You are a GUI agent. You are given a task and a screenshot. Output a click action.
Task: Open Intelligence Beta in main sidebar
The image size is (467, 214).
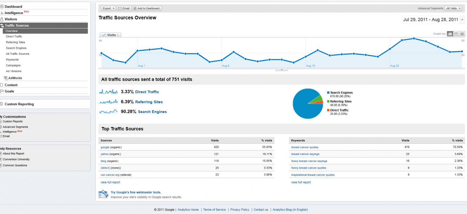point(17,13)
